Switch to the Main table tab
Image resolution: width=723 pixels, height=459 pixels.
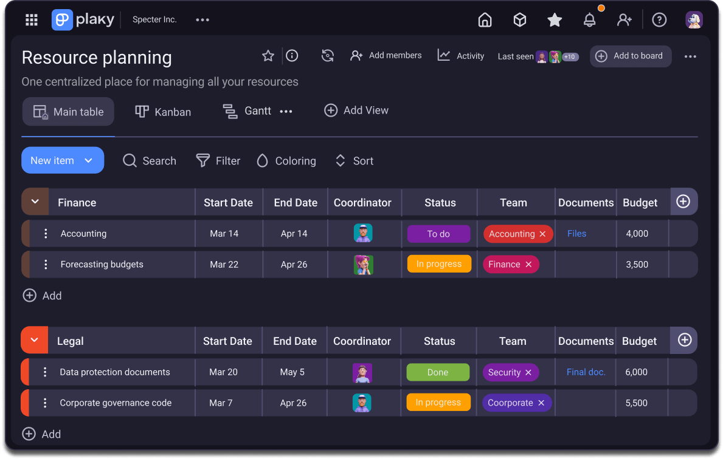pos(68,111)
